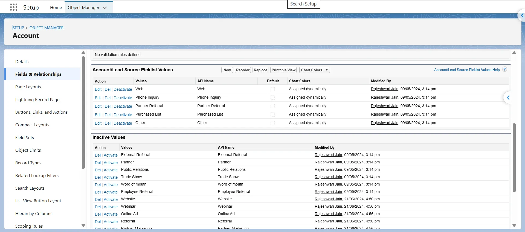Open the Object Manager tab
Image resolution: width=525 pixels, height=232 pixels.
[83, 8]
